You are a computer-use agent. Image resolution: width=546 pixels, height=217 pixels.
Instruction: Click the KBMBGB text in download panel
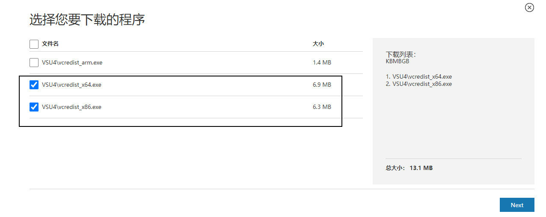click(x=398, y=62)
